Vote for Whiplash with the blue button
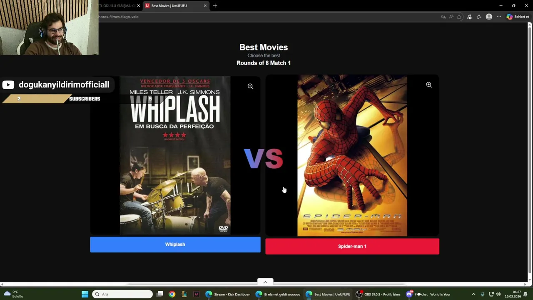Viewport: 533px width, 300px height. pos(175,245)
